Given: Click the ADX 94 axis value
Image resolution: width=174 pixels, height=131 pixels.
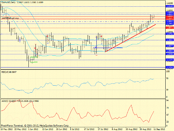Looking at the screenshot, I should [167, 100].
